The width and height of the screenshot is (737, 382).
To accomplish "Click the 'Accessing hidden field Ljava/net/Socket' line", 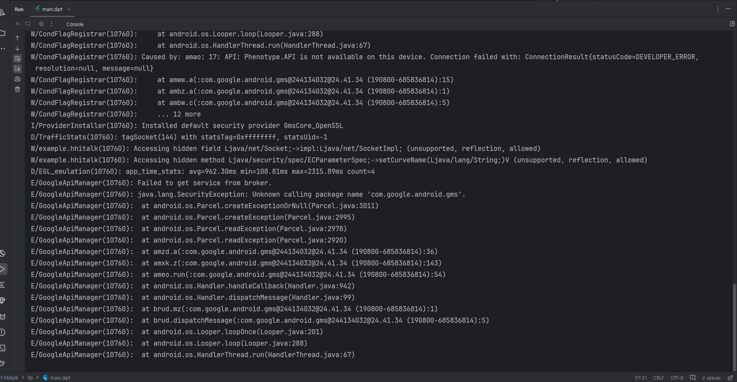I will (285, 149).
